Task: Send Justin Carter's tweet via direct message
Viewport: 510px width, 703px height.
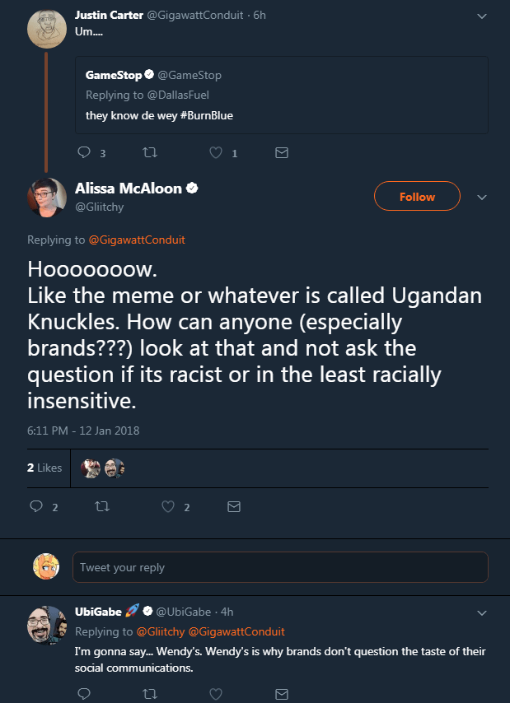Action: (282, 153)
